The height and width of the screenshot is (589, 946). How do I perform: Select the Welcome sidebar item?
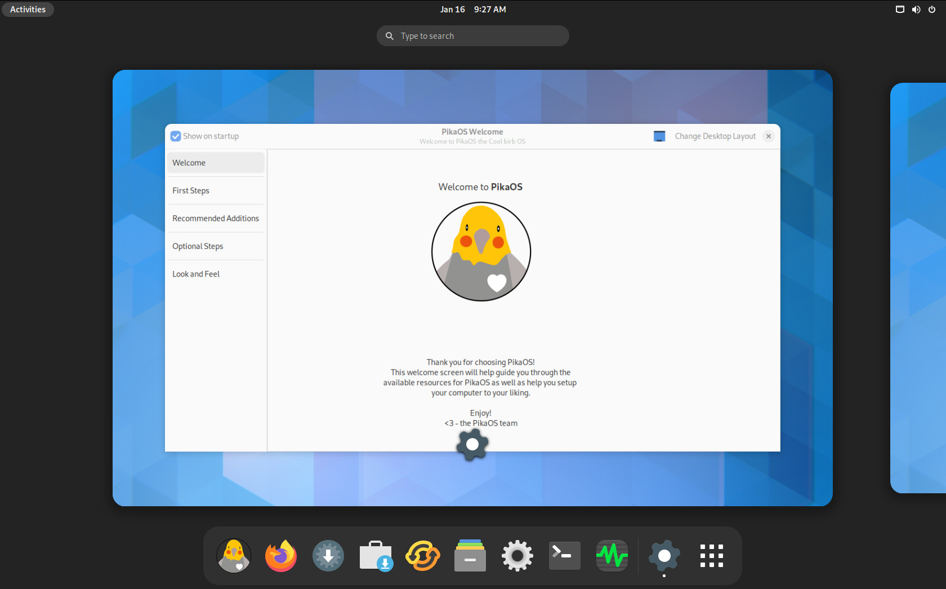click(x=216, y=163)
